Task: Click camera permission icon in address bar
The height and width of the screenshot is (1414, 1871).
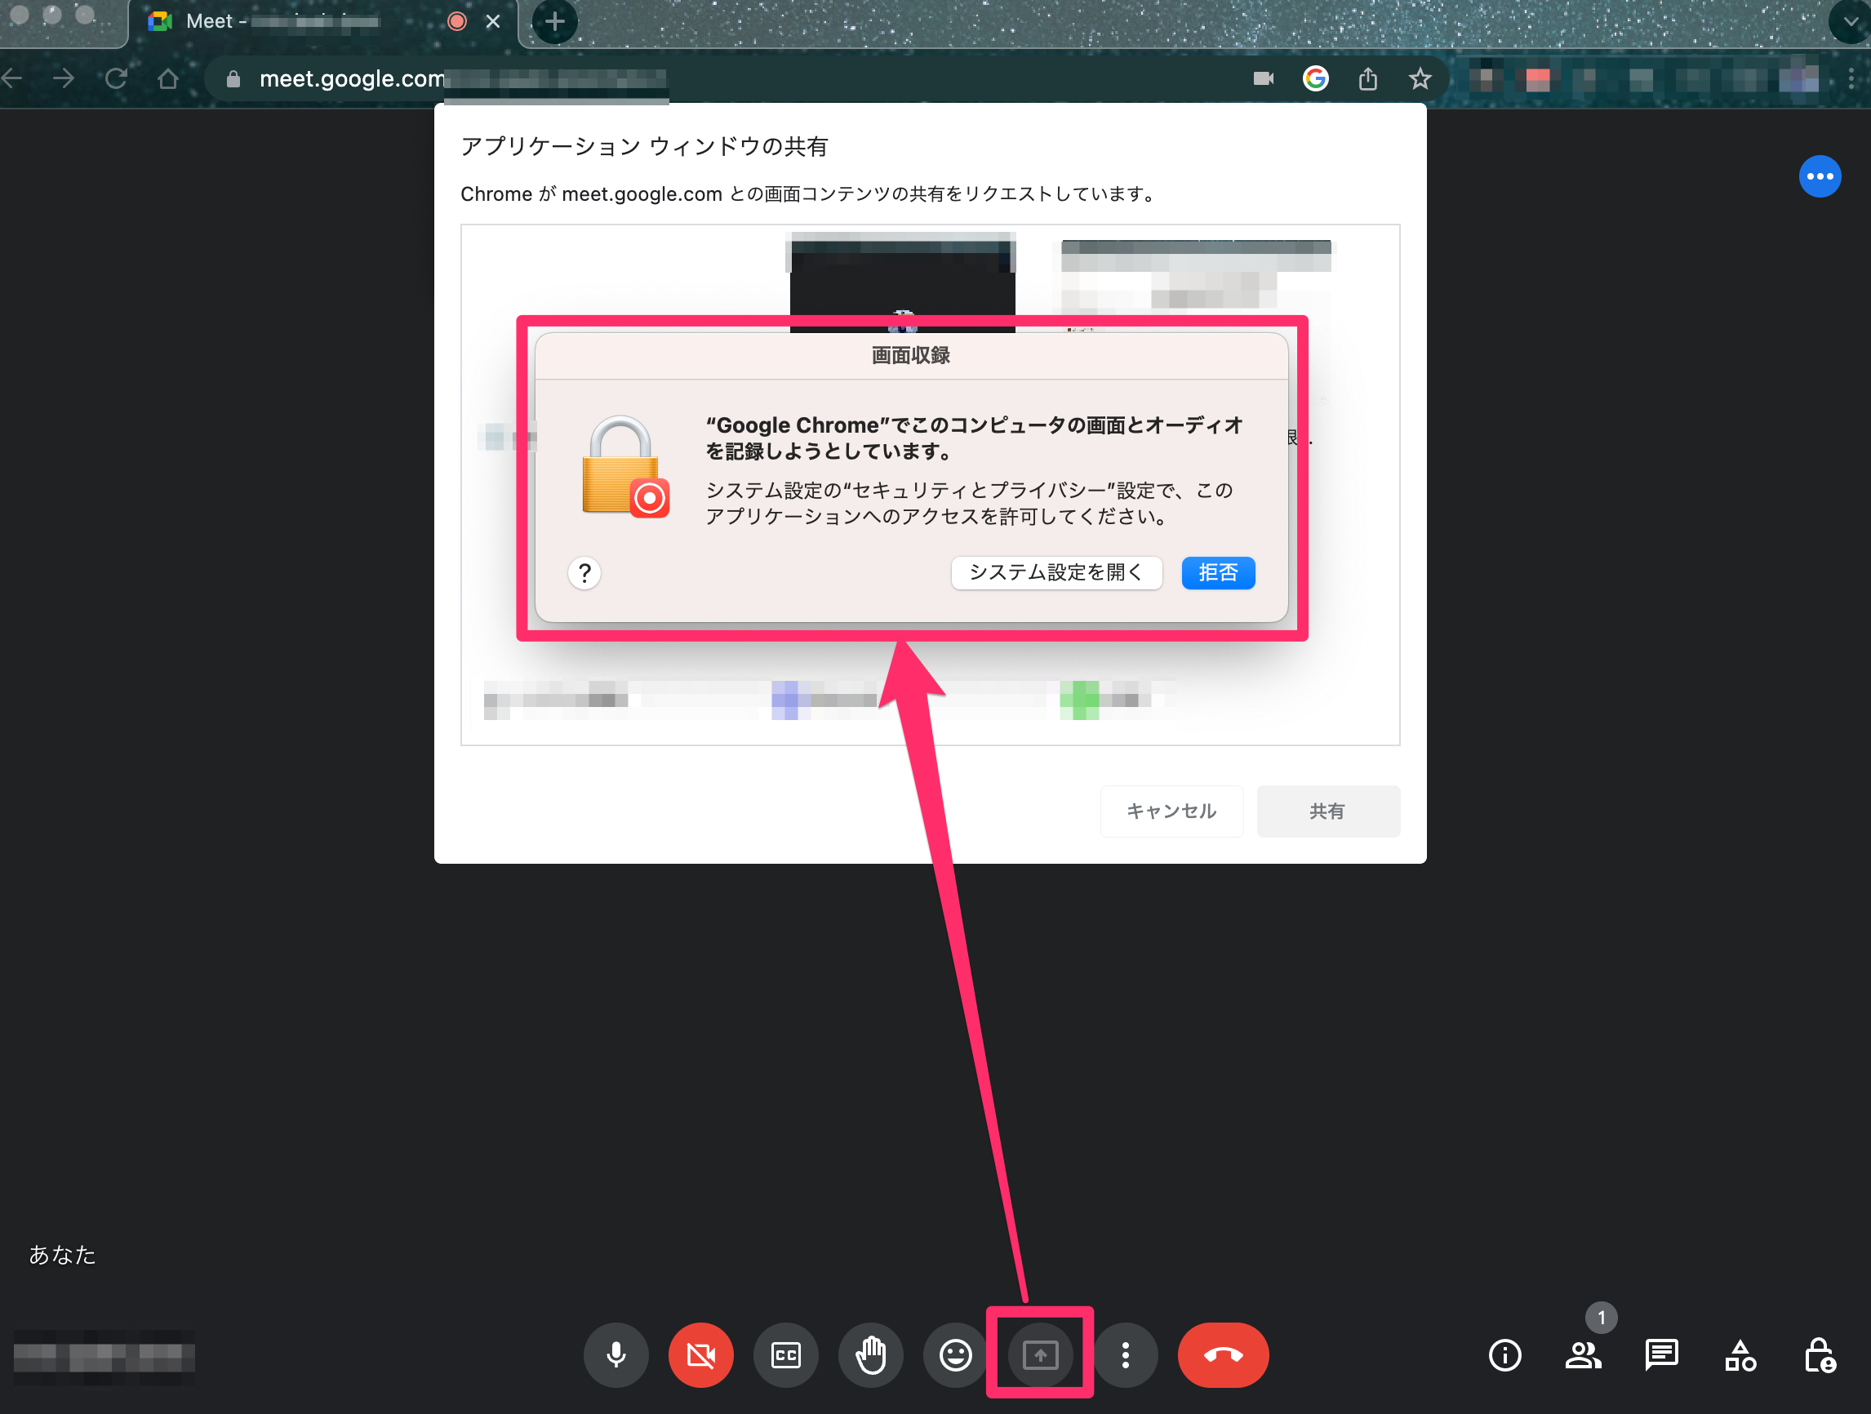Action: pos(1263,78)
